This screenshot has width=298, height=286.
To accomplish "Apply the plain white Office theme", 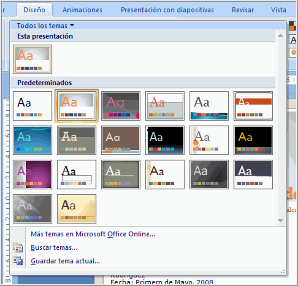I will [x=32, y=106].
